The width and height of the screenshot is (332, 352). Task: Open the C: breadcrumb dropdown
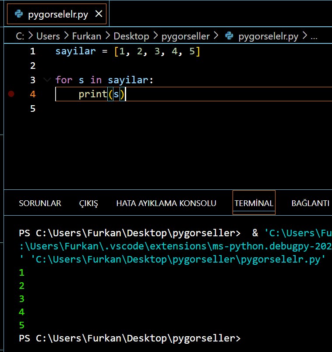(20, 36)
